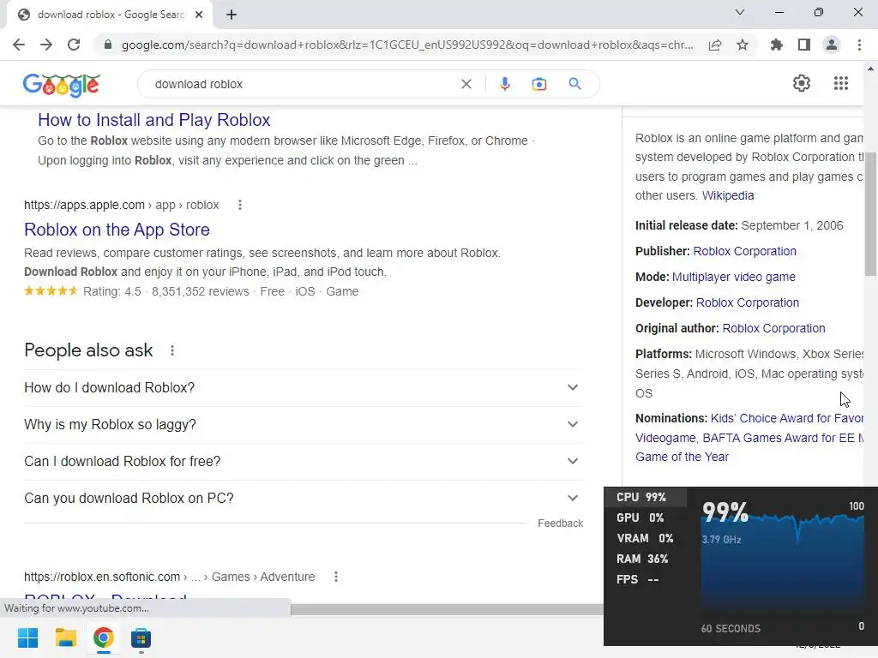The height and width of the screenshot is (658, 878).
Task: Expand 'How do I download Roblox?'
Action: click(x=304, y=388)
